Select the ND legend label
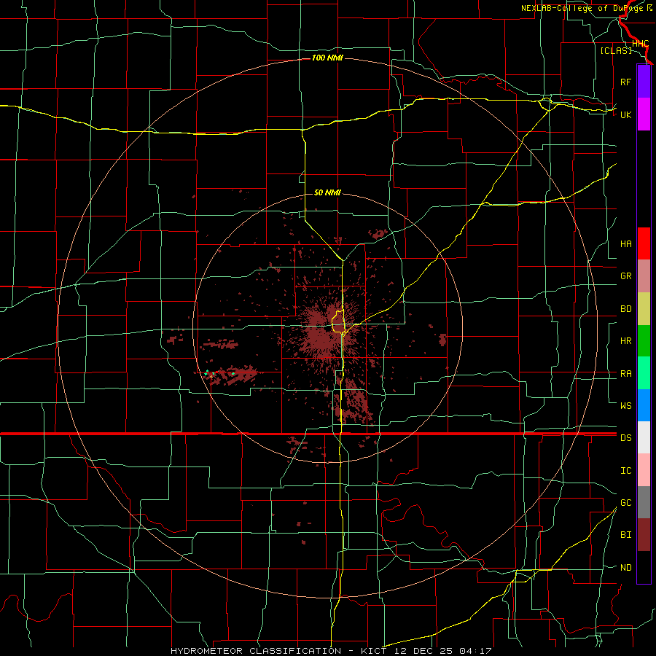Image resolution: width=656 pixels, height=656 pixels. [x=625, y=568]
